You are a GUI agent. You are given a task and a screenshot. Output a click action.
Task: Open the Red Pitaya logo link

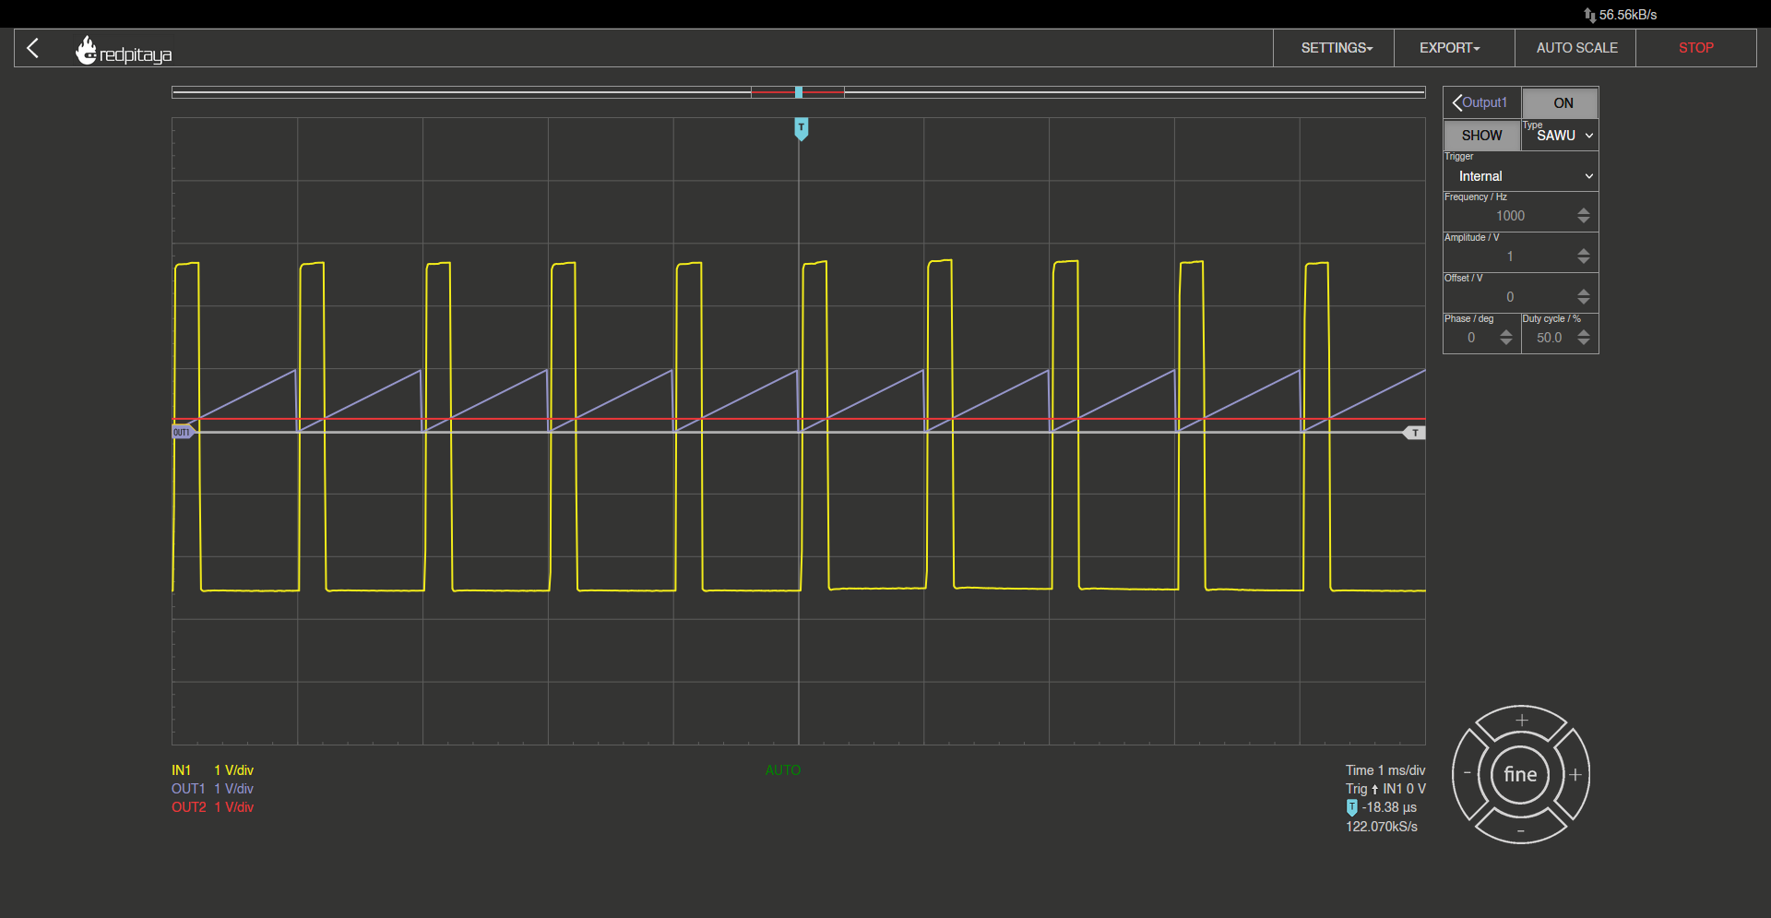click(x=124, y=51)
